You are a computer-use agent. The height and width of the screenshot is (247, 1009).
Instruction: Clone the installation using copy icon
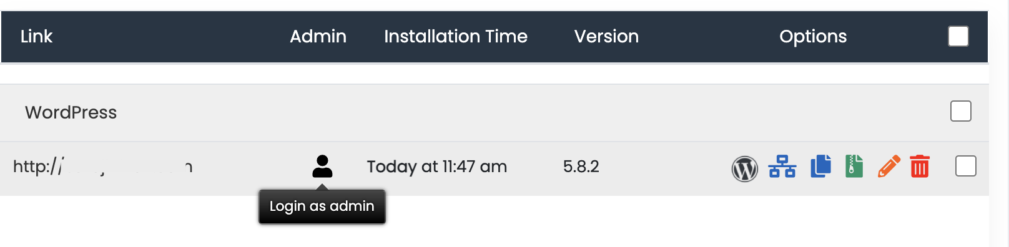[821, 166]
